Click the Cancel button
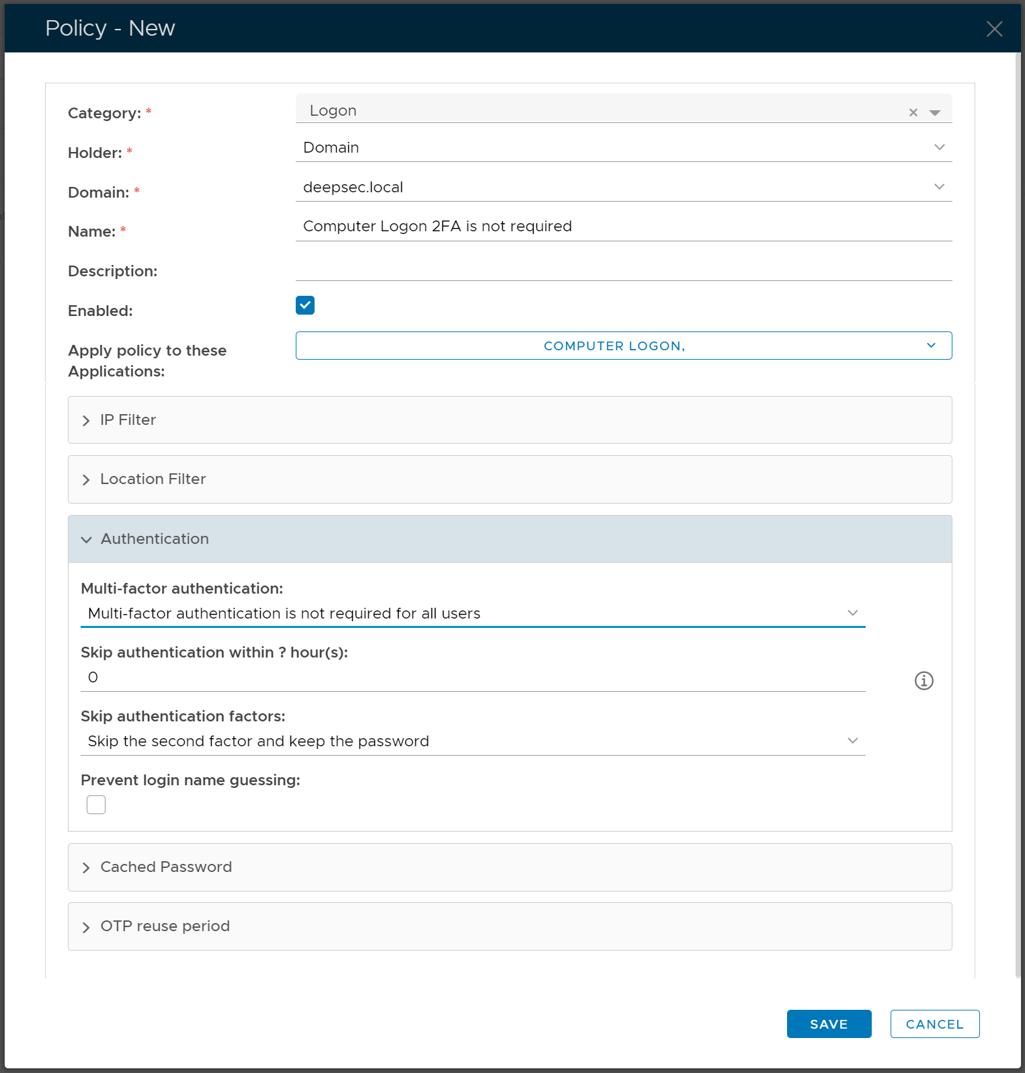Image resolution: width=1025 pixels, height=1073 pixels. click(x=934, y=1024)
